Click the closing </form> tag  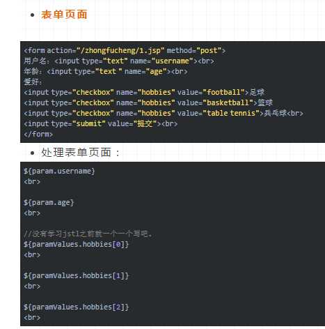coord(38,134)
